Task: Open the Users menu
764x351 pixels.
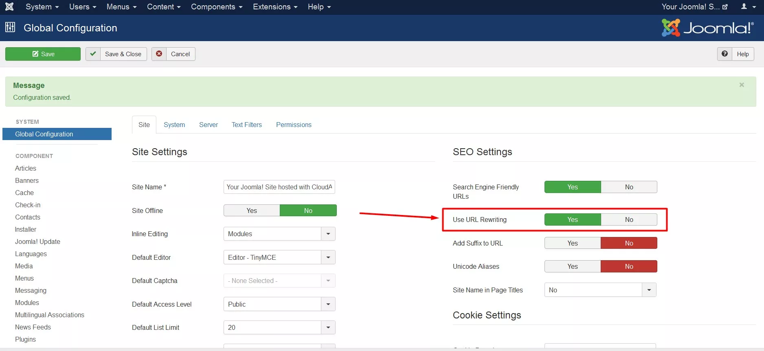Action: pos(83,7)
